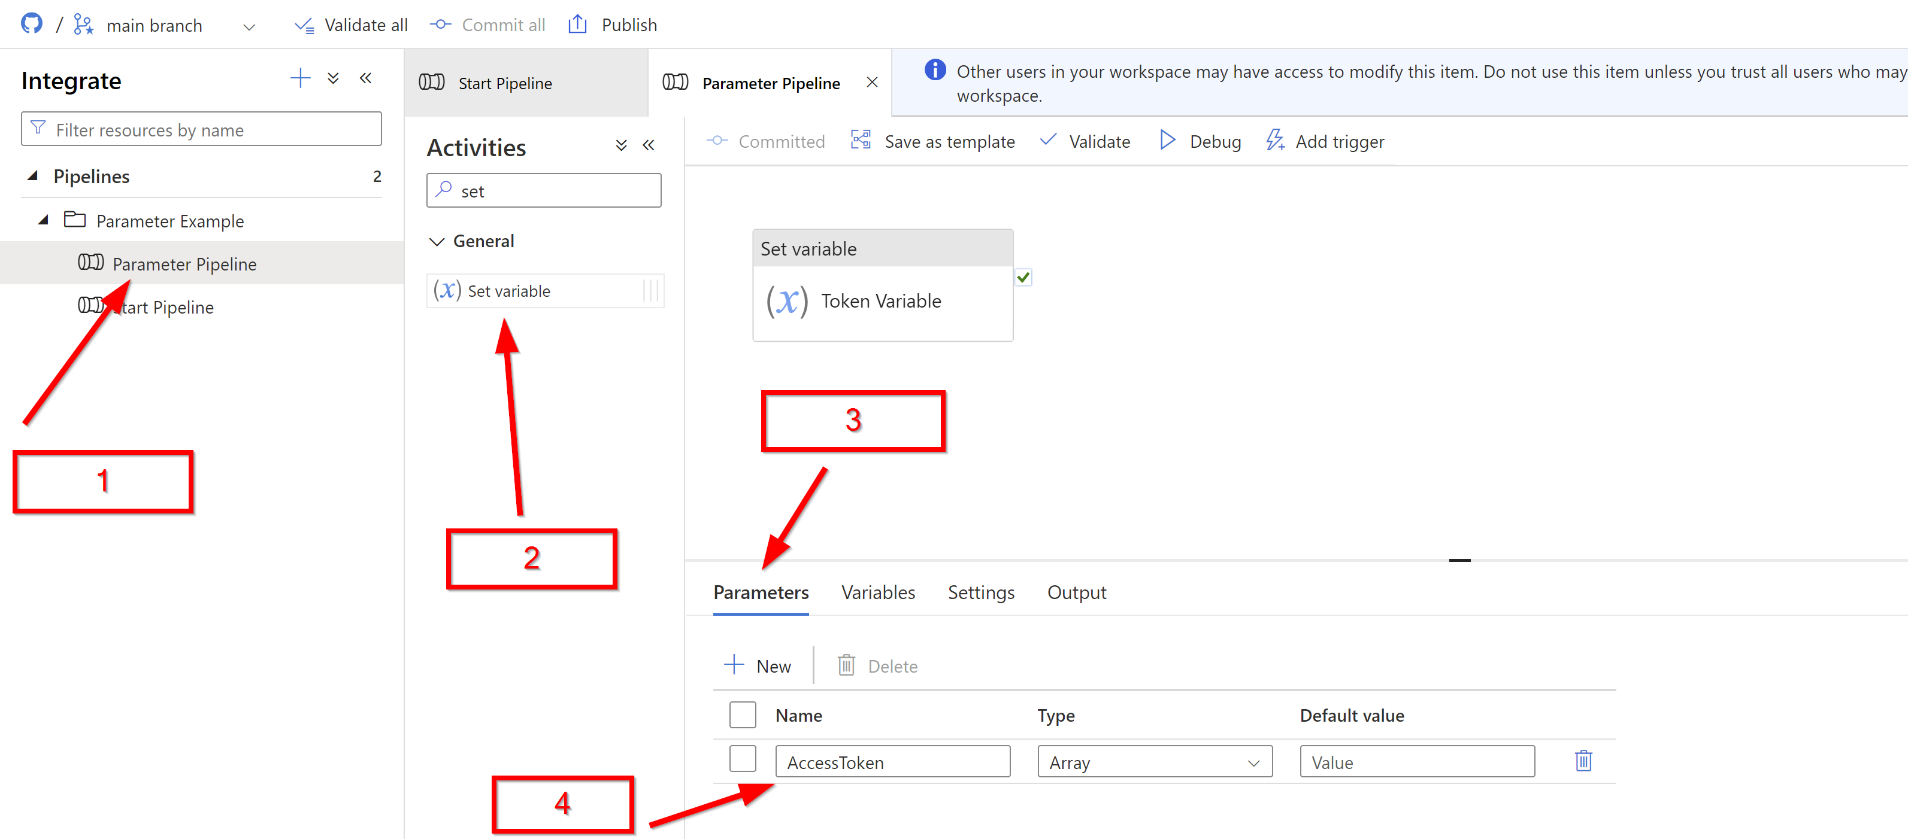Click the Save as template icon

tap(861, 141)
